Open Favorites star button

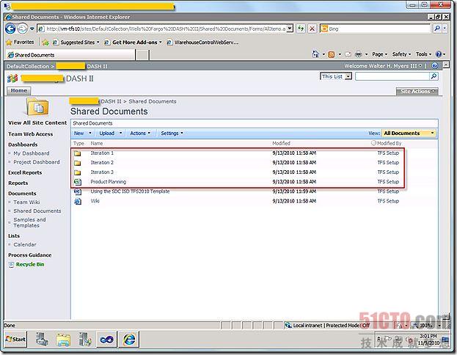click(20, 43)
